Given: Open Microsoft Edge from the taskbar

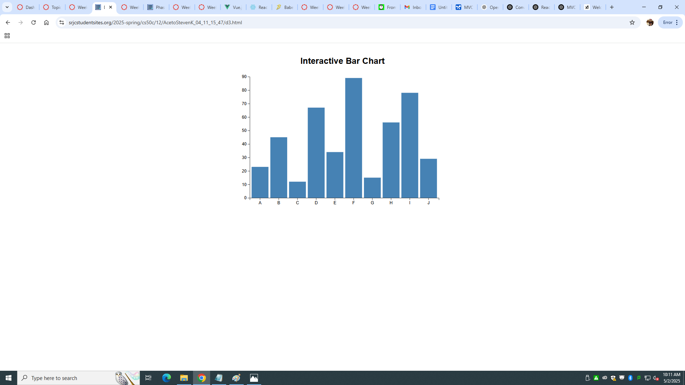Looking at the screenshot, I should pyautogui.click(x=167, y=378).
